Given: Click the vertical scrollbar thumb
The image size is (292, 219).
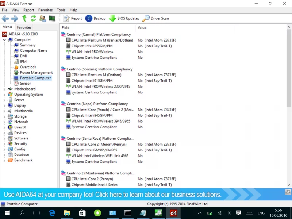Looking at the screenshot, I should (x=288, y=68).
